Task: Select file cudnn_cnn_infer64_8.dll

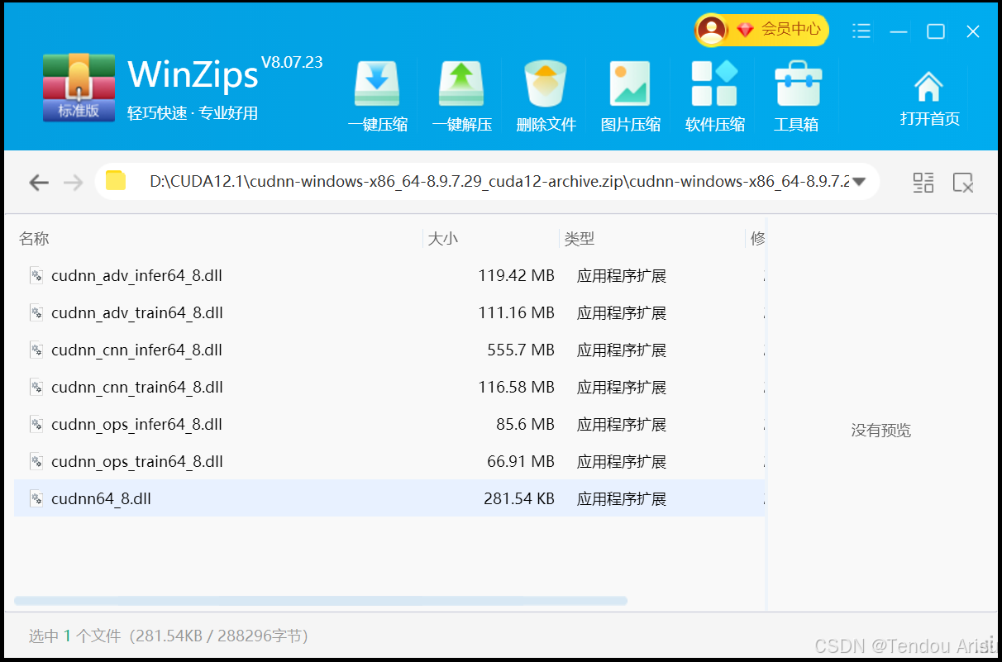Action: tap(389, 350)
